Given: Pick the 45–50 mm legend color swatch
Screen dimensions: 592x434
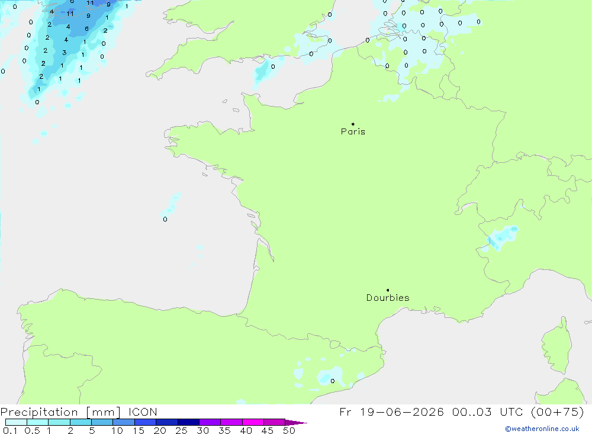Looking at the screenshot, I should [275, 422].
